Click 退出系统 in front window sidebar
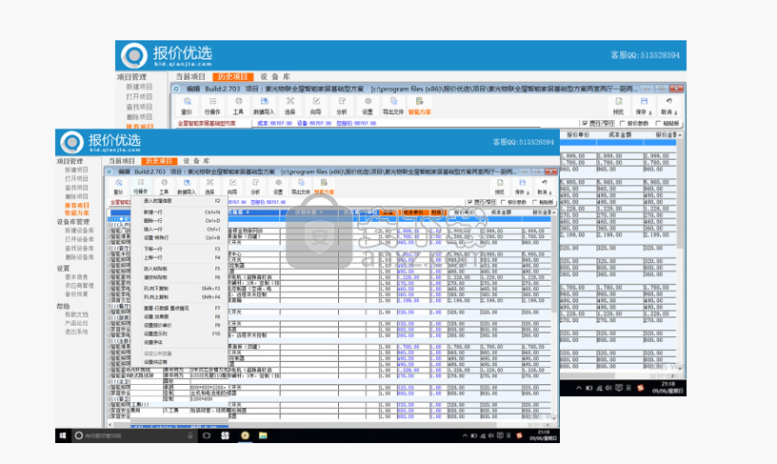Screen dimensions: 777x464 [76, 332]
